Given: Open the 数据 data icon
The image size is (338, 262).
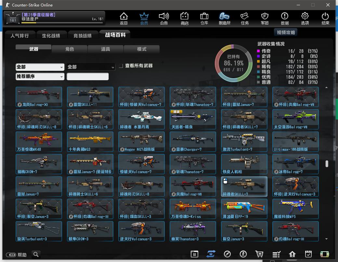Looking at the screenshot, I should coord(285,19).
